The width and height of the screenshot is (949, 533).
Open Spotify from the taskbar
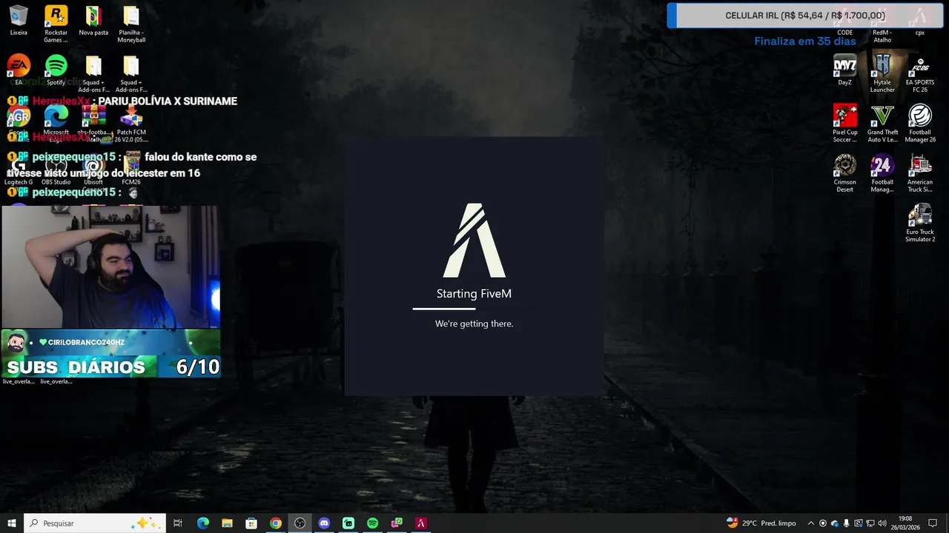372,523
